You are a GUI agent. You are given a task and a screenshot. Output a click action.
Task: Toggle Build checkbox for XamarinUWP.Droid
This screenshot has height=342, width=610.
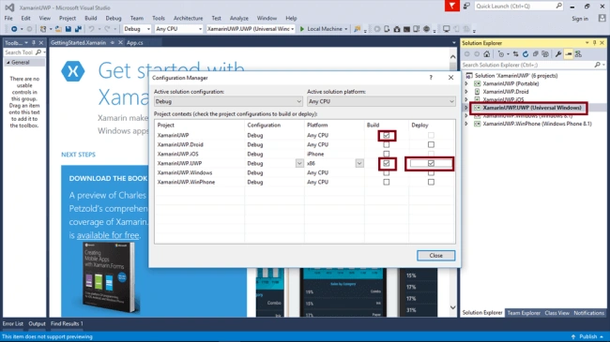[x=387, y=144]
